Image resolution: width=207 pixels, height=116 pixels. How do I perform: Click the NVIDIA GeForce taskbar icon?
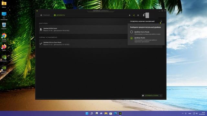tap(120, 113)
